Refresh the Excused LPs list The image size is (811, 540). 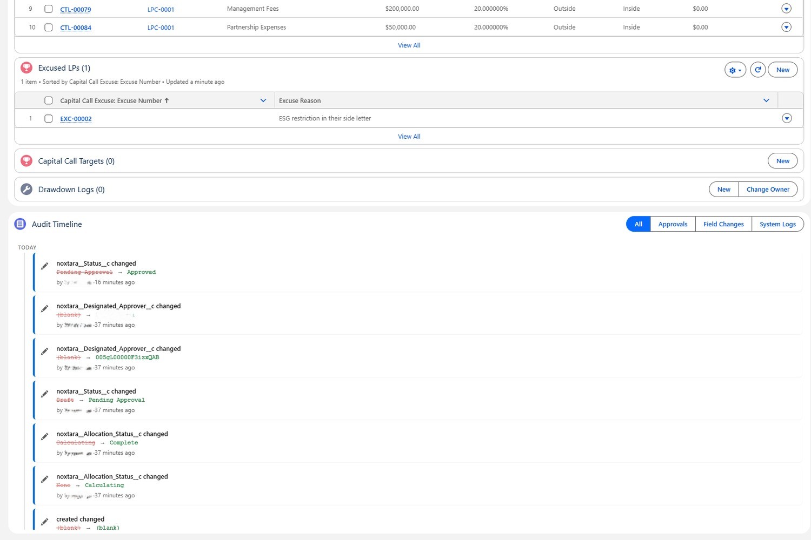coord(758,70)
